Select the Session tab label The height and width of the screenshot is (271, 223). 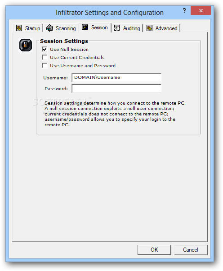point(99,28)
